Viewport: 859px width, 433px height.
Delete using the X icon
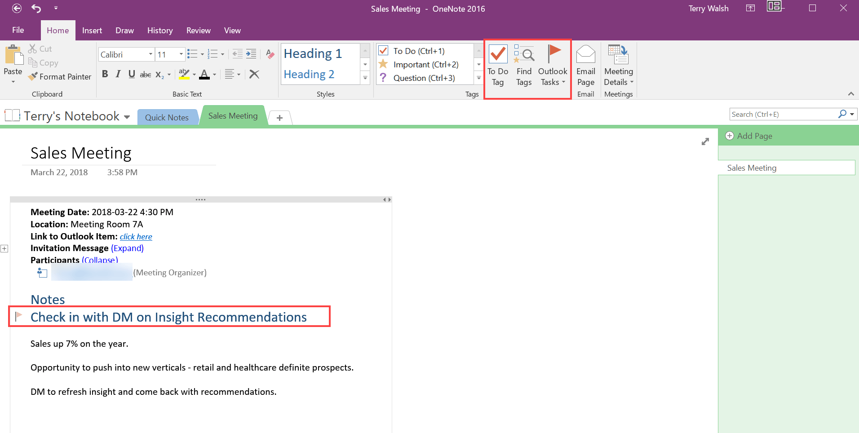click(254, 74)
